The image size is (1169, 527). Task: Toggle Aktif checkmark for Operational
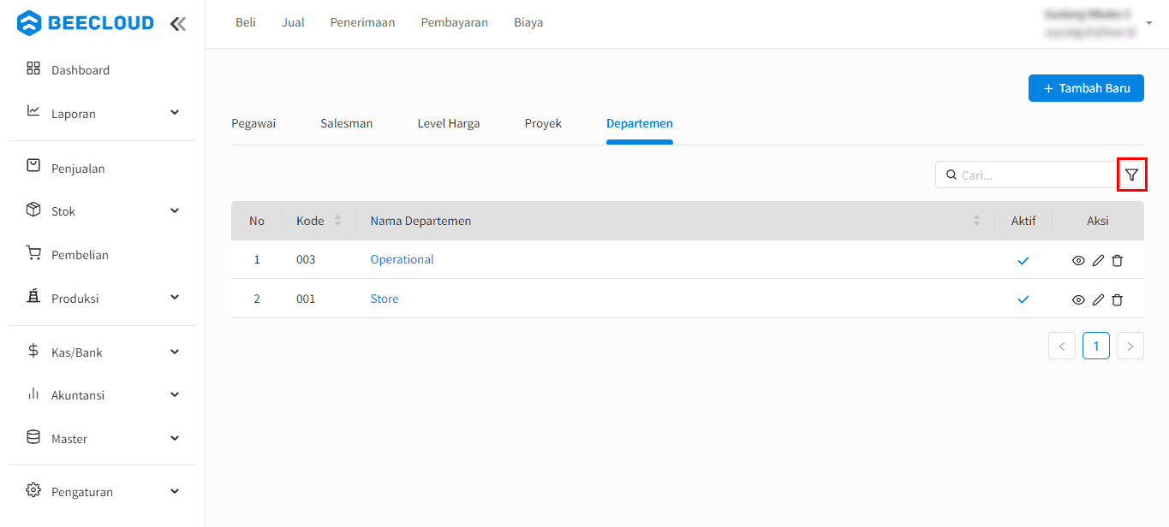click(1023, 260)
